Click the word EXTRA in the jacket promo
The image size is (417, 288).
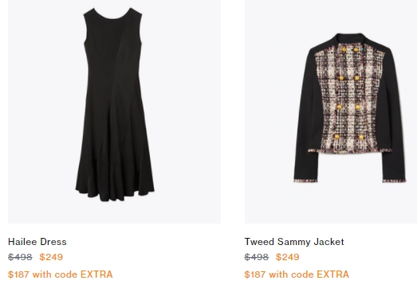point(333,274)
